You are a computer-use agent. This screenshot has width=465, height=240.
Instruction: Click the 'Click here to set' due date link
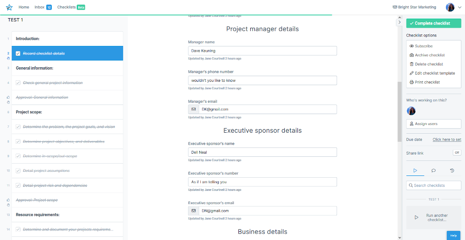pos(447,140)
